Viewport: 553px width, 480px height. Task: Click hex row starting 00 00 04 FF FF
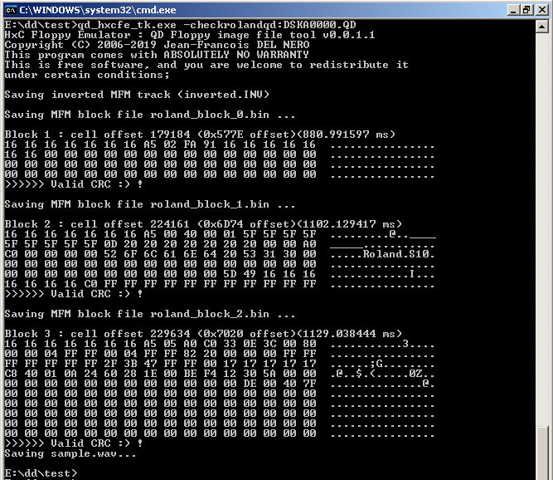[220, 354]
